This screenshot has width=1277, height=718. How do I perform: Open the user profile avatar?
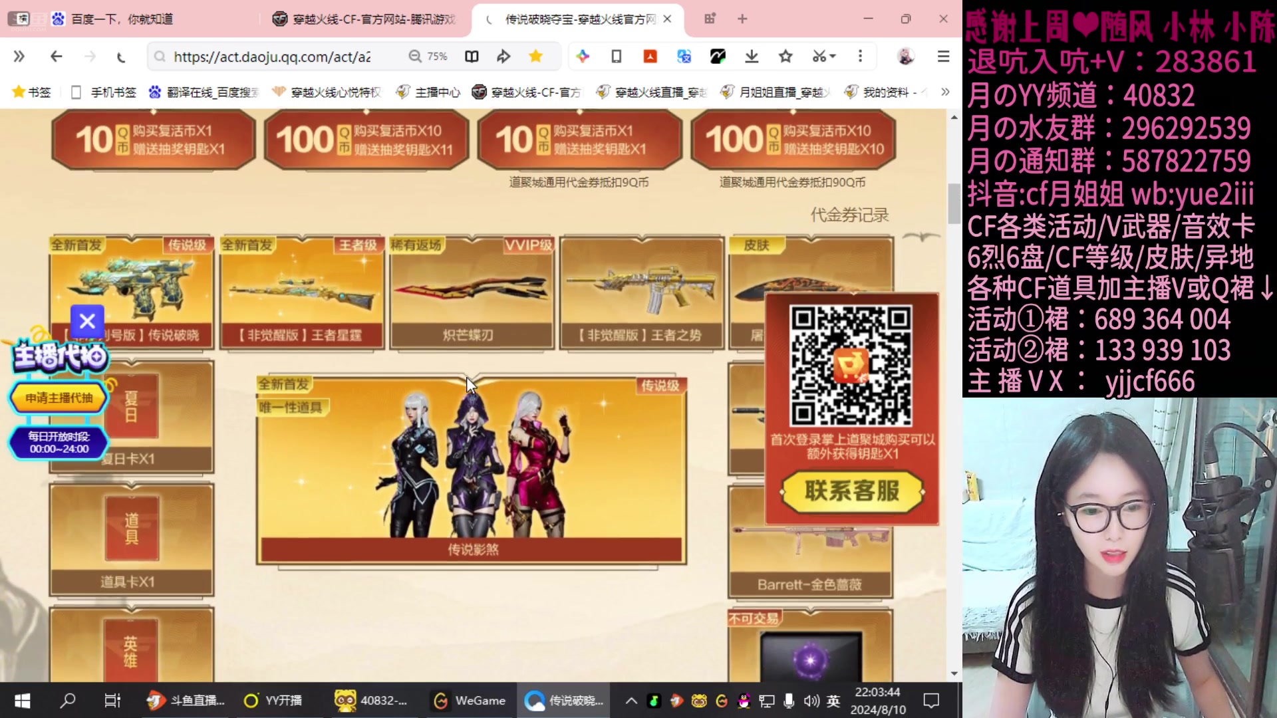point(905,57)
